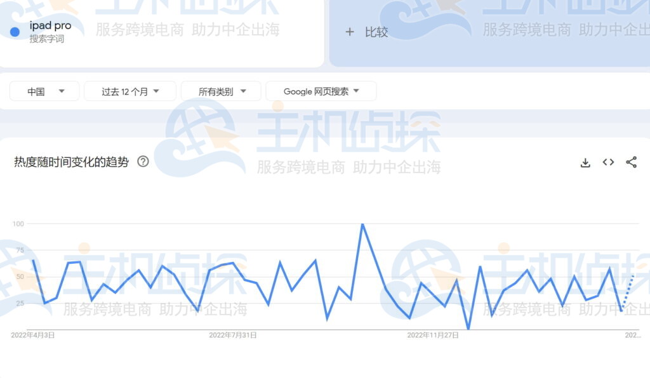The width and height of the screenshot is (650, 378).
Task: Open the Google 网页搜索 search type dropdown
Action: point(321,91)
